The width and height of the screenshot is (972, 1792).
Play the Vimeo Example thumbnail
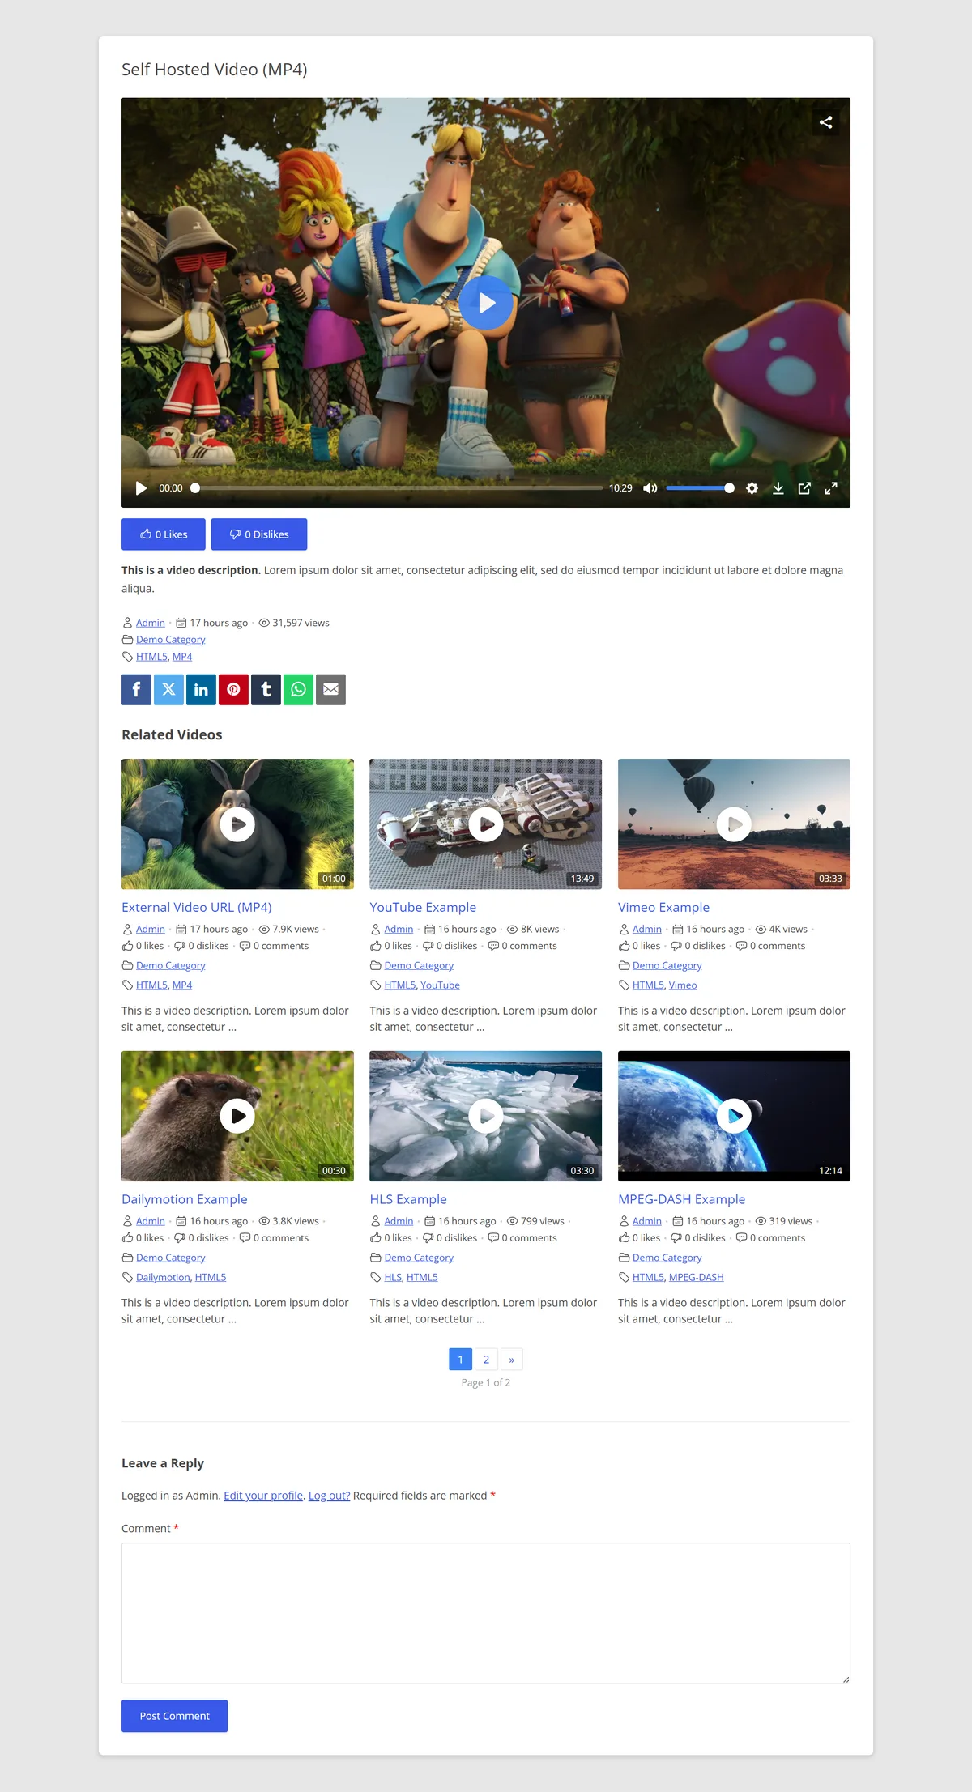(734, 824)
